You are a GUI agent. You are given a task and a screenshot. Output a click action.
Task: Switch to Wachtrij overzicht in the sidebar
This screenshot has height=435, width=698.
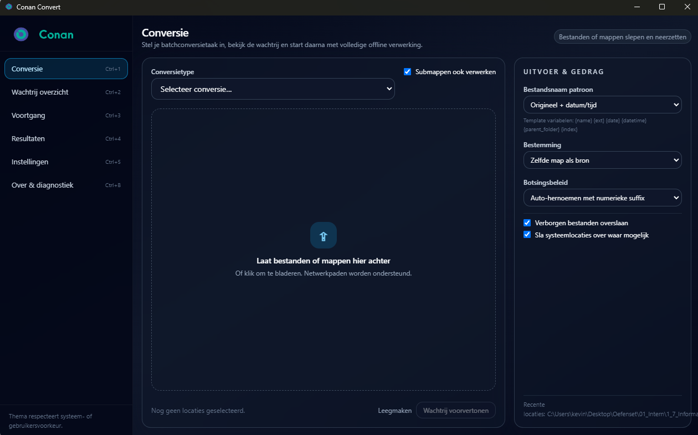pos(66,92)
